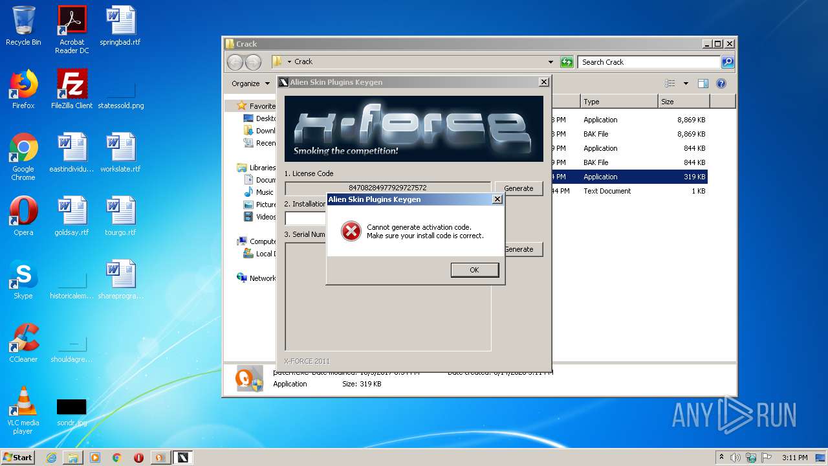The height and width of the screenshot is (466, 828).
Task: Open the Google Chrome desktop shortcut
Action: coord(23,157)
